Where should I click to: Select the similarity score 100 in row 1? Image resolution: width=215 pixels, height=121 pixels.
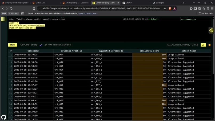[149, 55]
